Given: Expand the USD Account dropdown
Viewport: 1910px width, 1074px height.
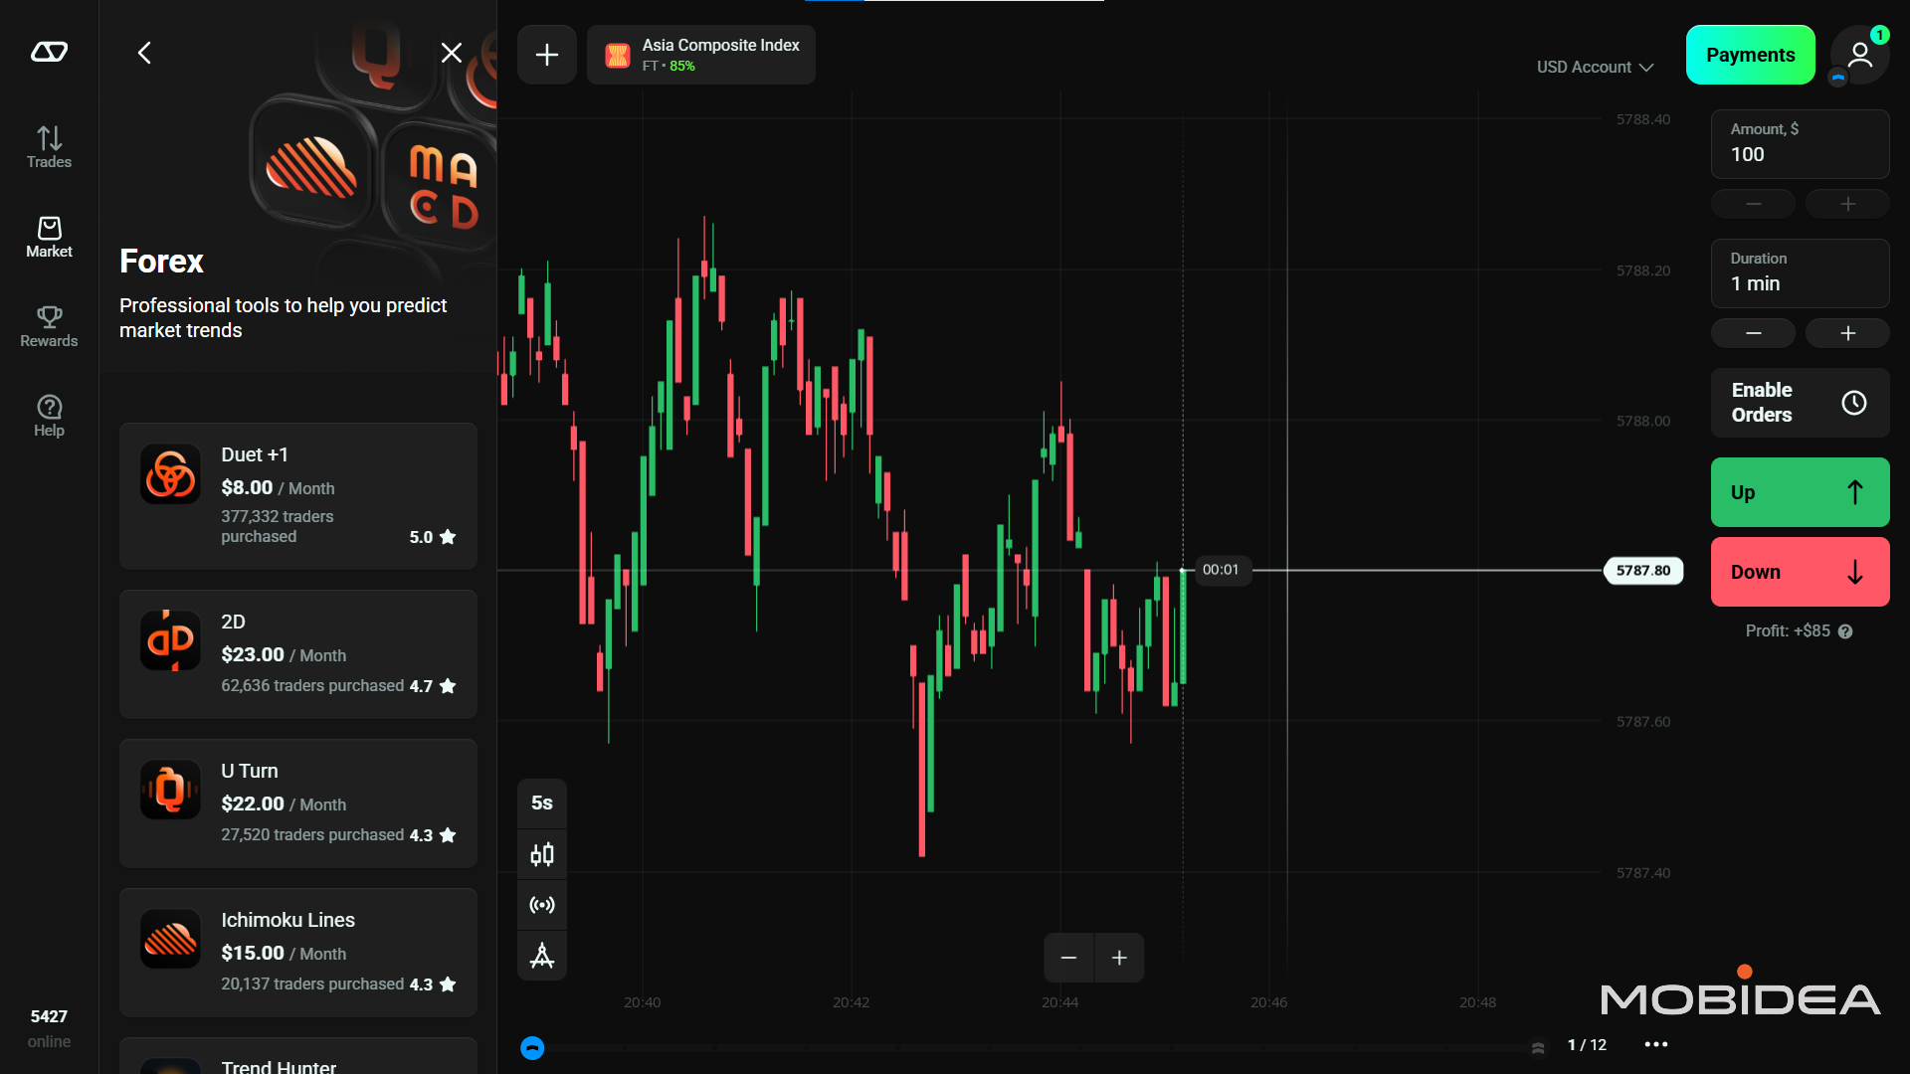Looking at the screenshot, I should 1594,67.
